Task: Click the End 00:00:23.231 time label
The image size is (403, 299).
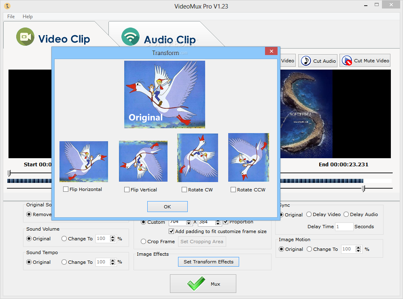Action: 344,165
